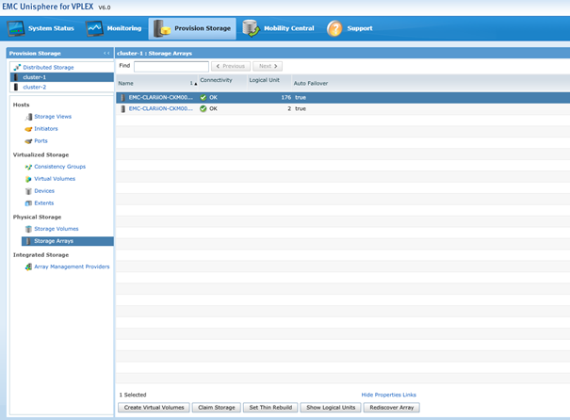Image resolution: width=570 pixels, height=420 pixels.
Task: Click the Provision Storage server icon
Action: (x=162, y=28)
